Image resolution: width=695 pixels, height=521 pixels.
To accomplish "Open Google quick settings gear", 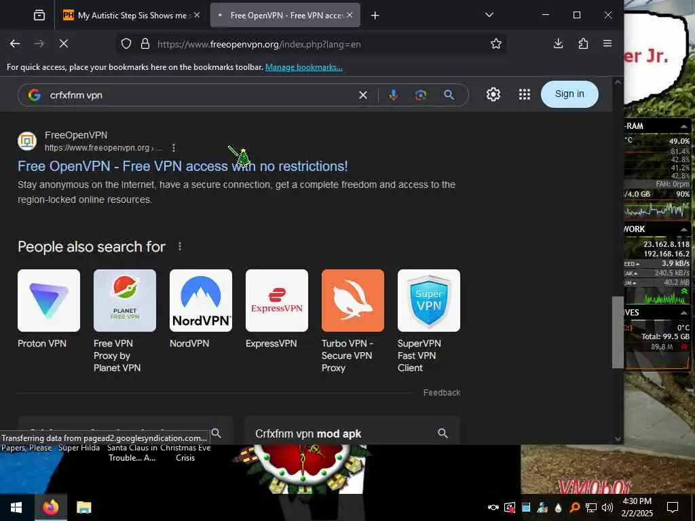I will [493, 94].
